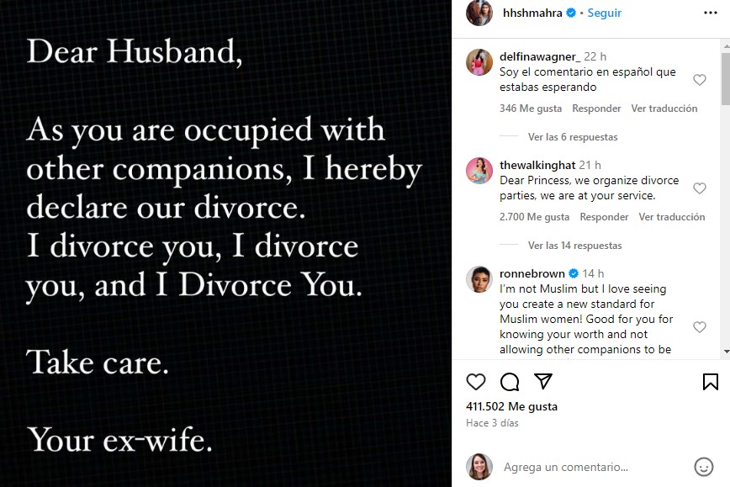Expand "Ver las 14 respuestas" replies
The width and height of the screenshot is (730, 487).
pyautogui.click(x=574, y=246)
